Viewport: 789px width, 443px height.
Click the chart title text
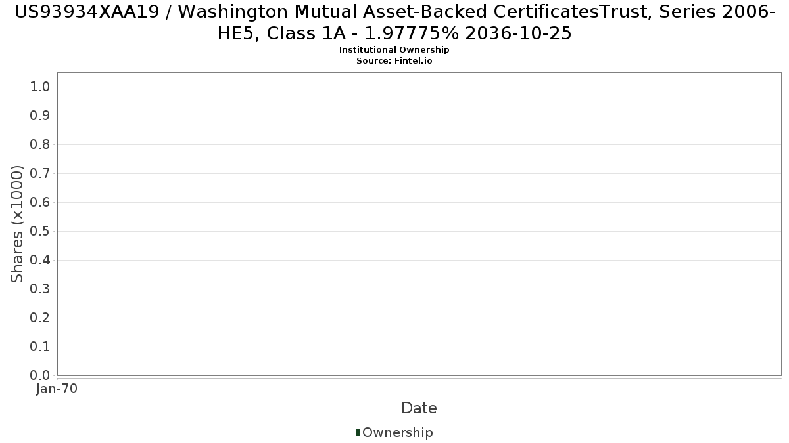coord(394,22)
